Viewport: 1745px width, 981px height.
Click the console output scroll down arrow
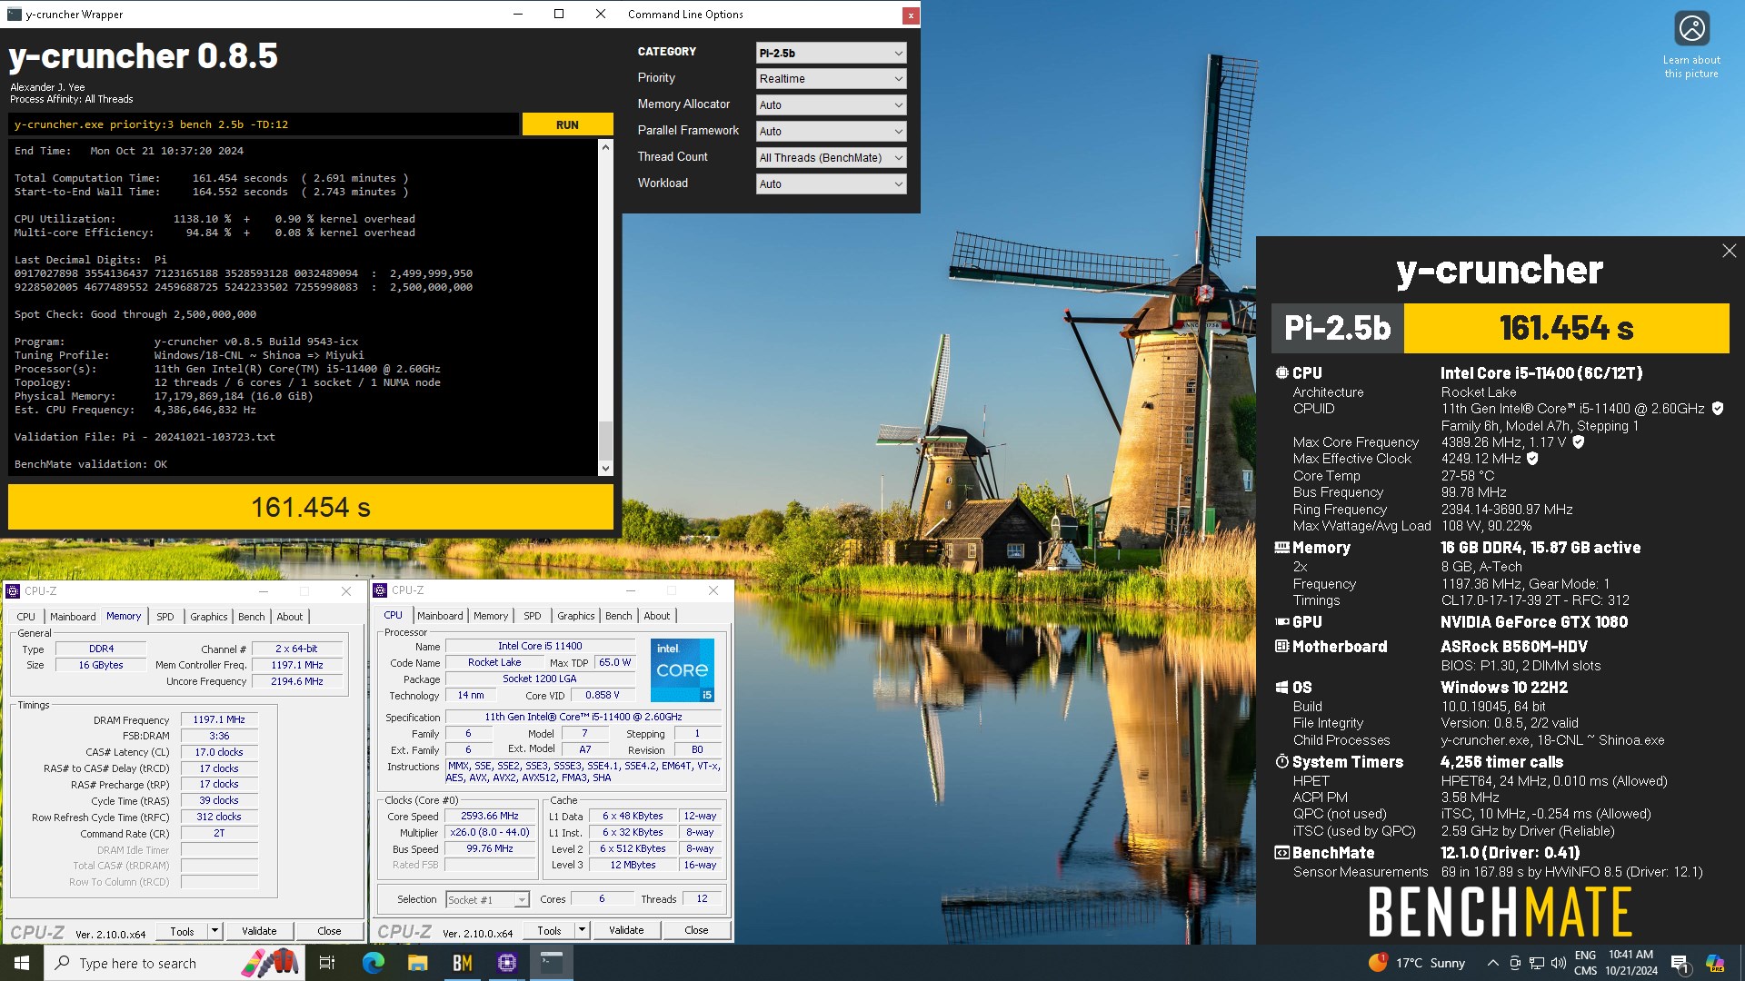point(605,469)
